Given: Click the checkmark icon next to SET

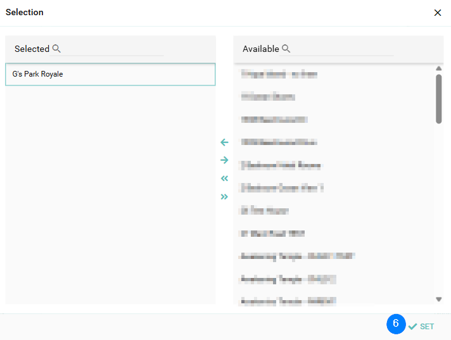Looking at the screenshot, I should click(413, 326).
